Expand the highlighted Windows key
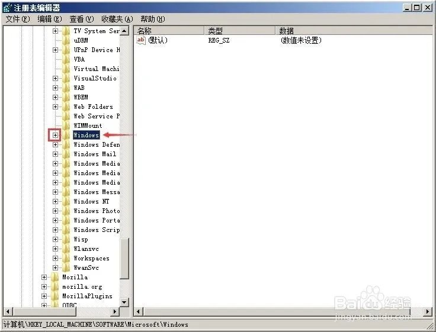 point(55,135)
